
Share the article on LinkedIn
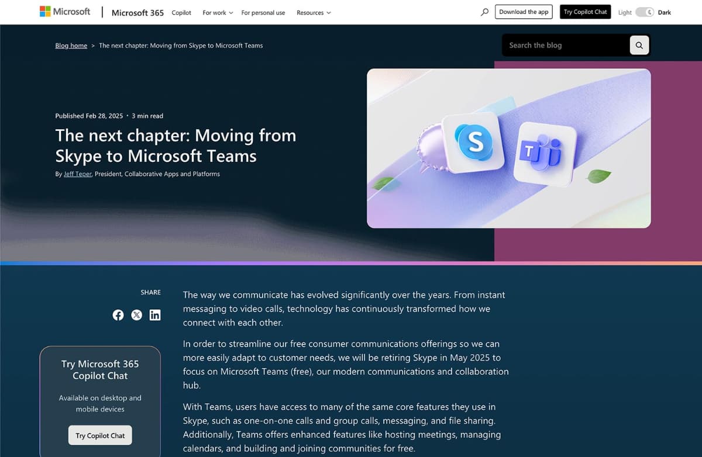(x=154, y=315)
